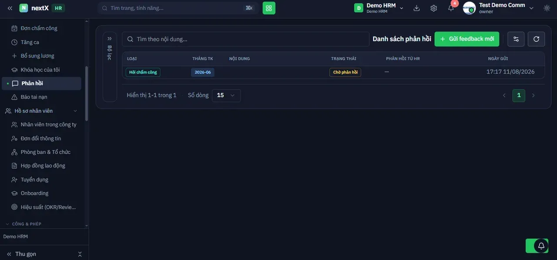Open the Demo HRM company switcher
The height and width of the screenshot is (260, 557).
(379, 8)
